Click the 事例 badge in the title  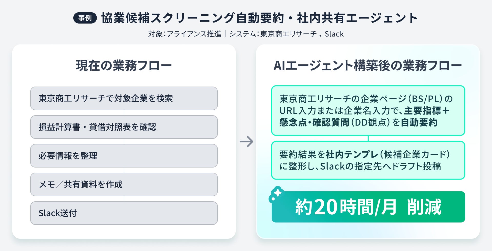click(x=85, y=18)
